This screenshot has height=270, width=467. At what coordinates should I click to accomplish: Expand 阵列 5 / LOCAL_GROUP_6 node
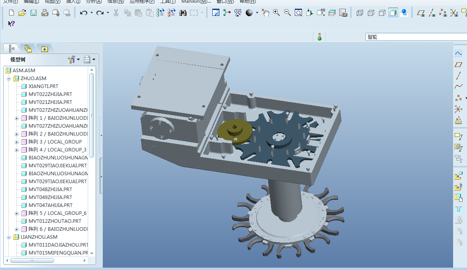pyautogui.click(x=17, y=213)
